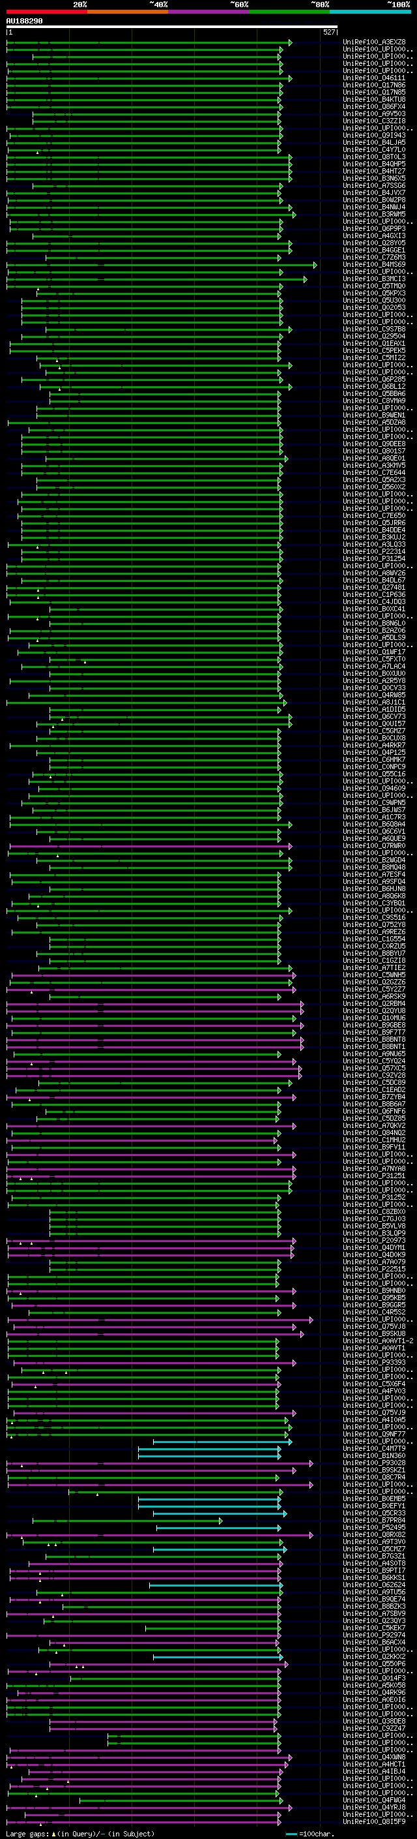Viewport: 417px width, 1839px height.
Task: Select the UniRef100_Q2RBM4 label
Action: 374,1004
